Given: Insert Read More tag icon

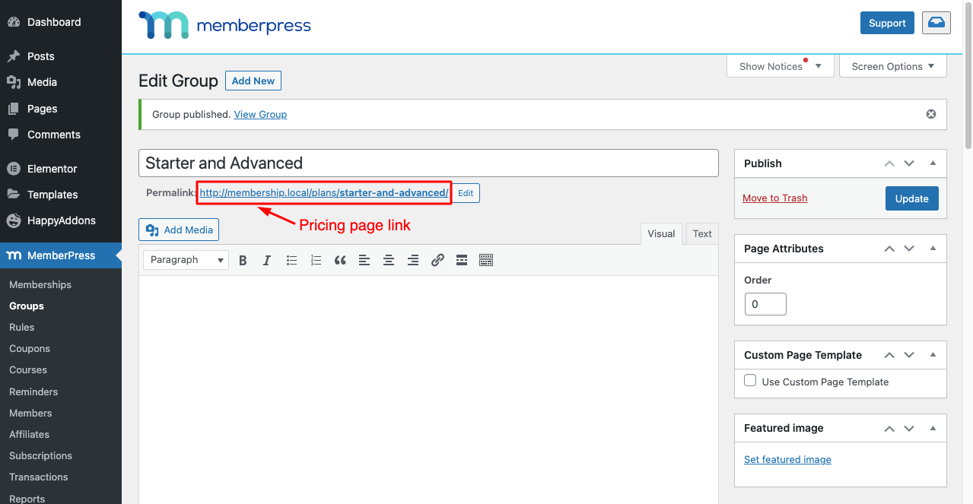Looking at the screenshot, I should click(462, 260).
